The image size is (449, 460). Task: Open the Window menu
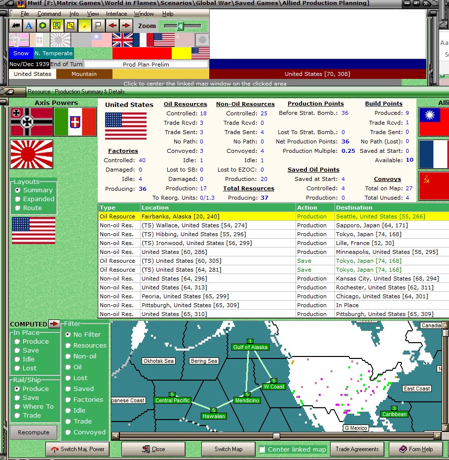pos(144,14)
